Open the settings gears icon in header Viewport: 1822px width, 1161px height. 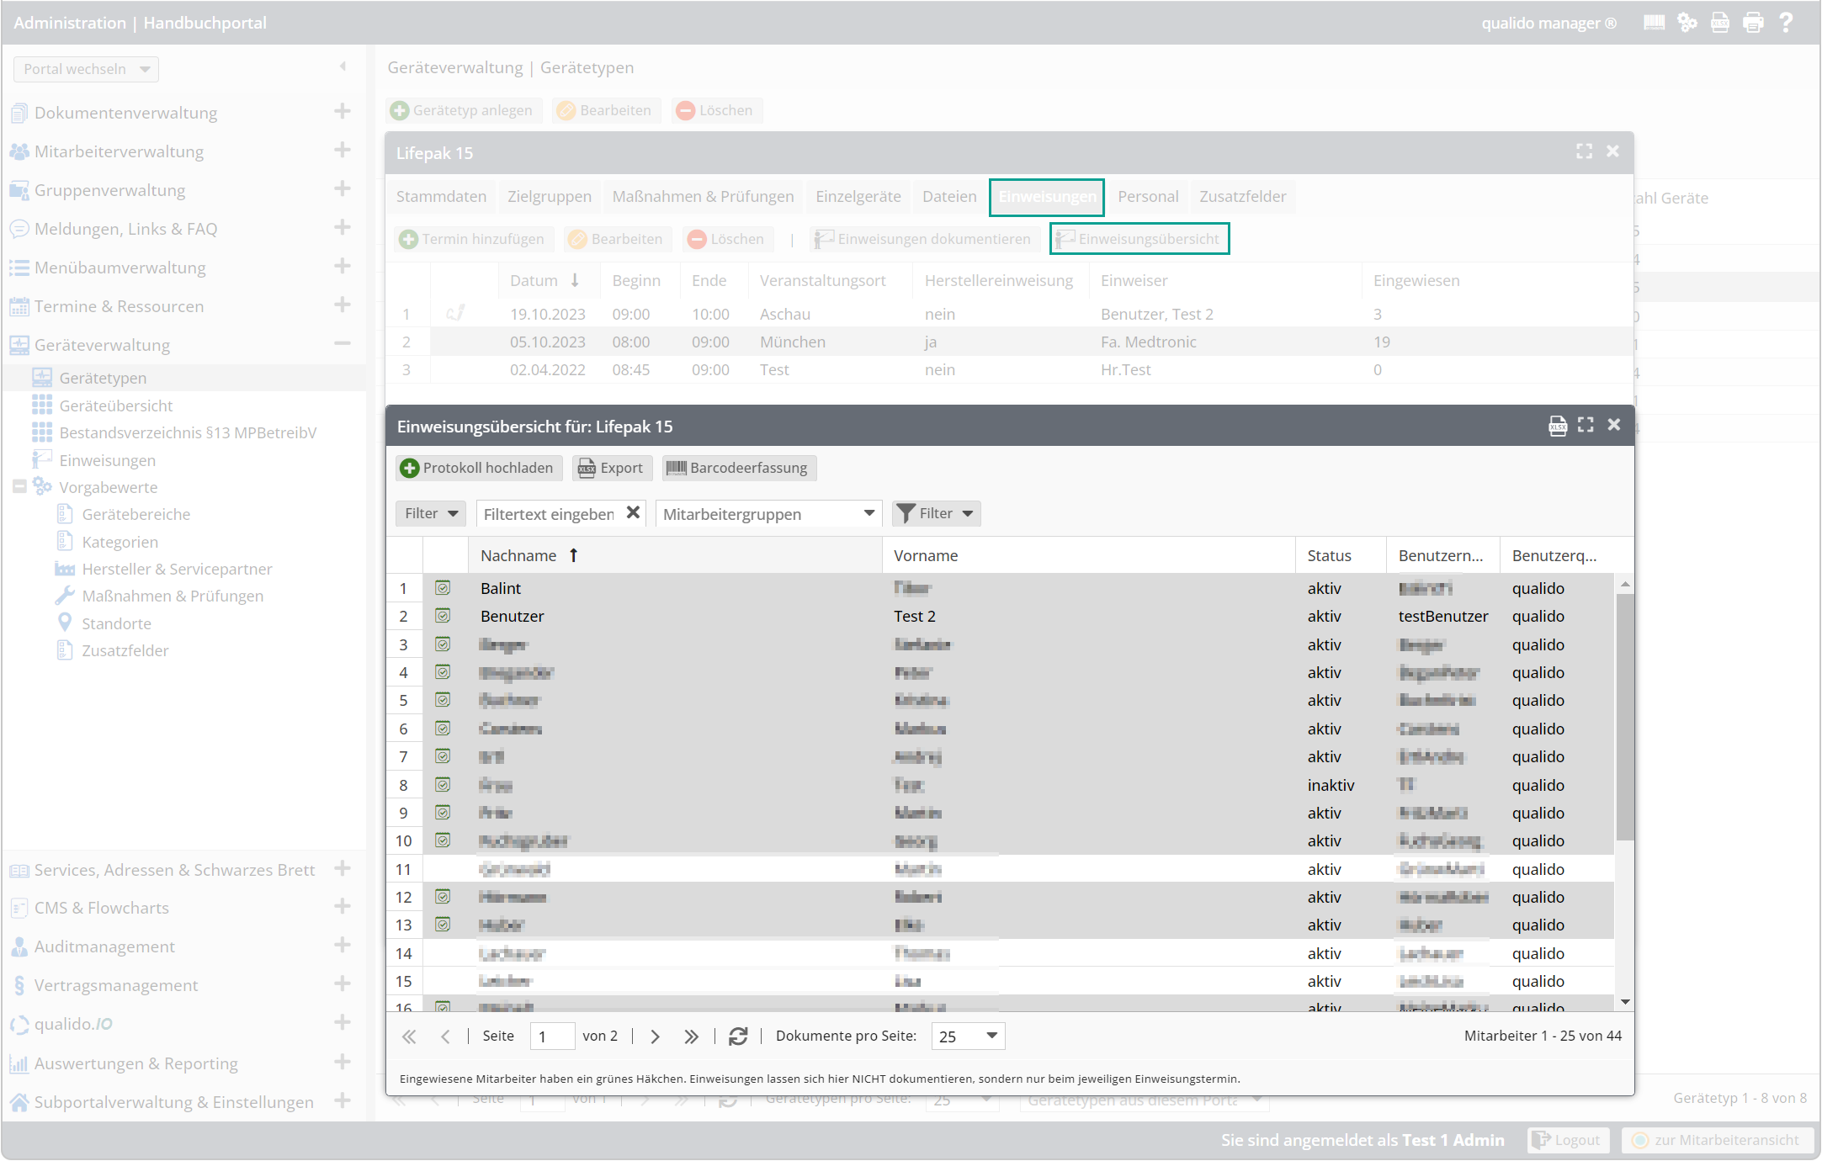tap(1687, 23)
